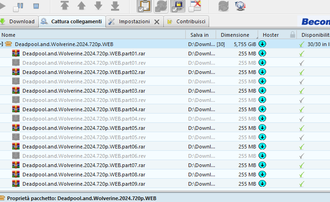Viewport: 330px width, 202px height.
Task: Select part05.rar file row
Action: pyautogui.click(x=165, y=128)
